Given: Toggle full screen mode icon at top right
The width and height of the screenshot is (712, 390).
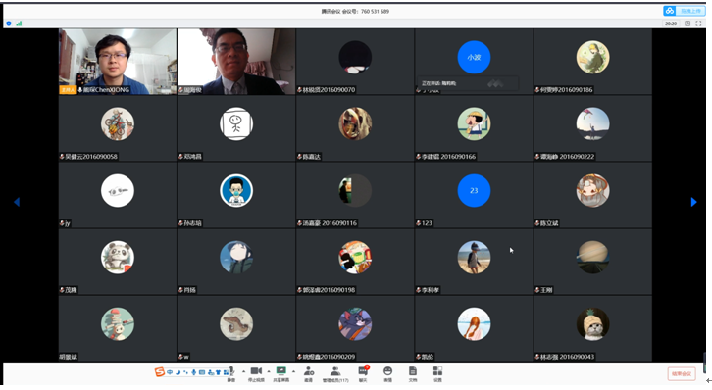Looking at the screenshot, I should coord(698,24).
